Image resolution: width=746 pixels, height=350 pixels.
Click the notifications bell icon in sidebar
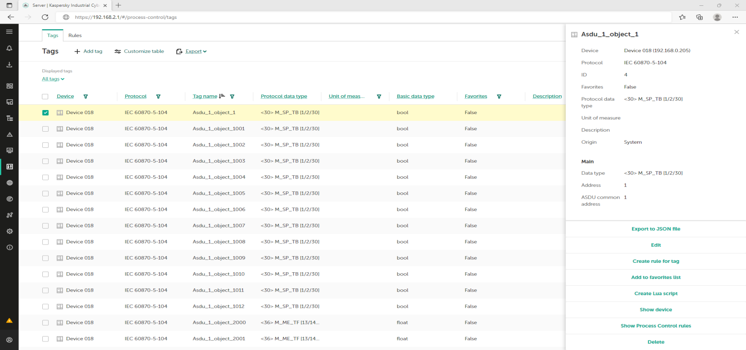click(x=9, y=48)
